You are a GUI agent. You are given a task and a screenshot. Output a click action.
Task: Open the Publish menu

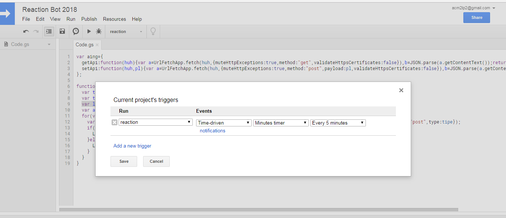click(x=89, y=19)
